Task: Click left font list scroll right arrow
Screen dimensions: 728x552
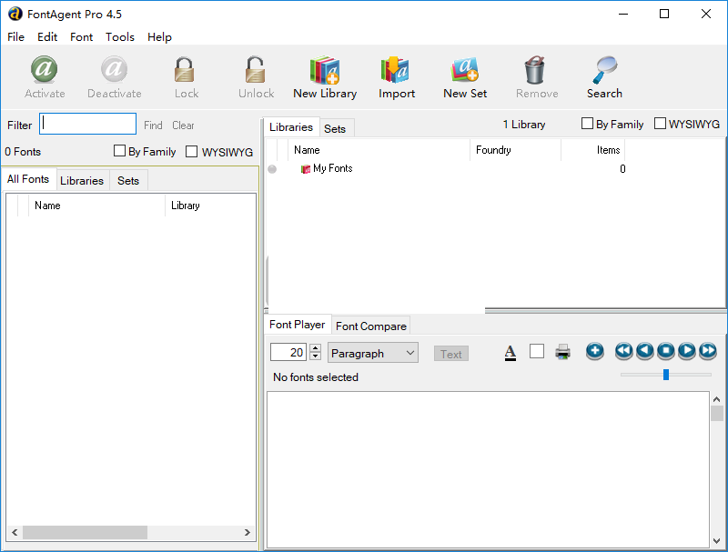Action: coord(248,533)
